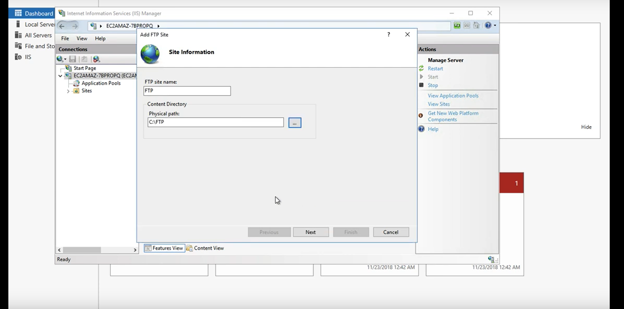This screenshot has width=624, height=309.
Task: Open the File menu in IIS Manager
Action: coord(65,38)
